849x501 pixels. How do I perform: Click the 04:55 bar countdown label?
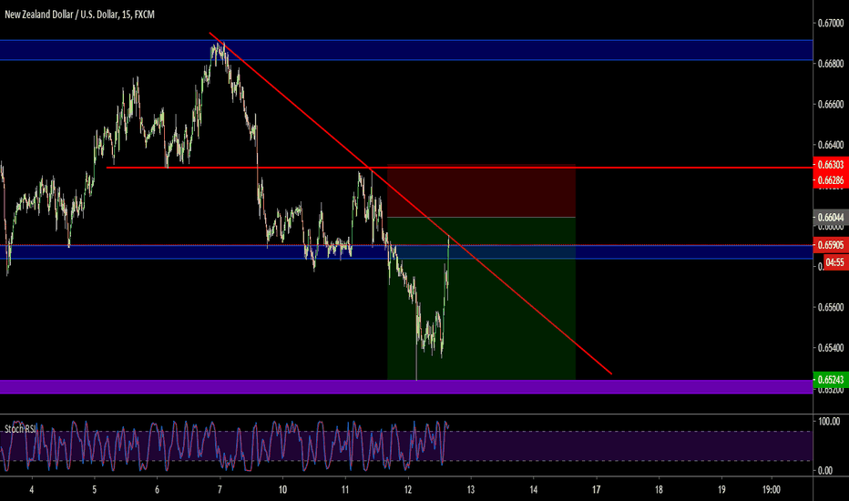[834, 262]
